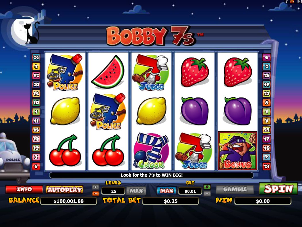Decrease lines with the orange minus stepper

pyautogui.click(x=96, y=193)
